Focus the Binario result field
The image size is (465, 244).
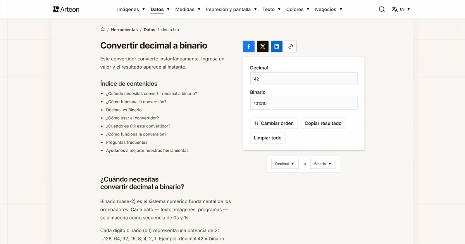(x=304, y=103)
